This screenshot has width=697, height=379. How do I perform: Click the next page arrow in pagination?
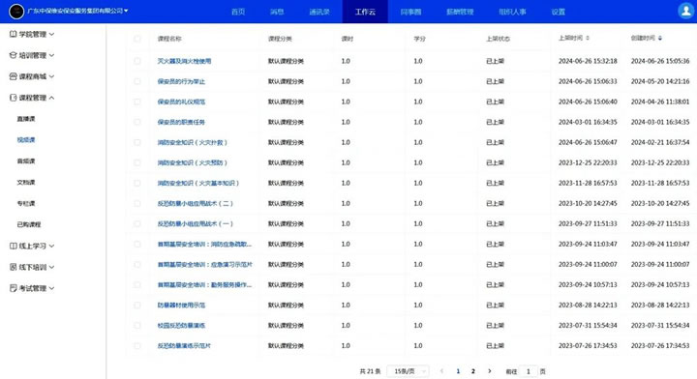tap(490, 371)
